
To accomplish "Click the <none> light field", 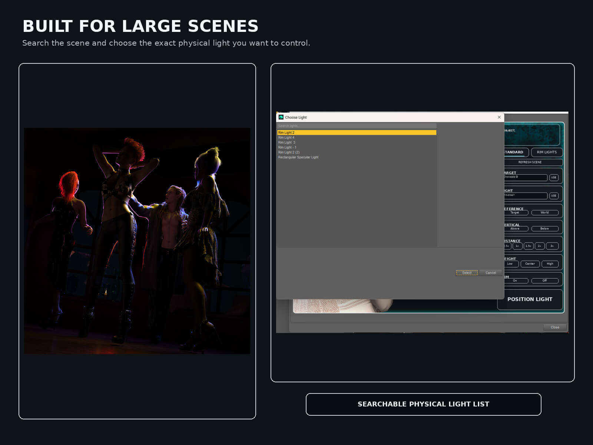I will (x=525, y=195).
